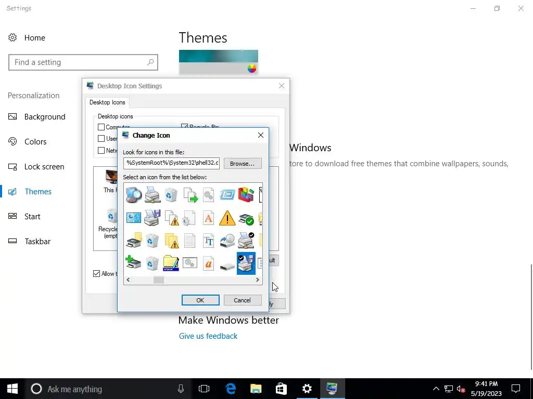Open the Give us feedback link
This screenshot has height=399, width=533.
coord(208,336)
